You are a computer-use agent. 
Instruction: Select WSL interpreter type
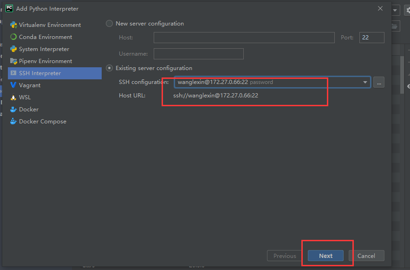click(55, 97)
